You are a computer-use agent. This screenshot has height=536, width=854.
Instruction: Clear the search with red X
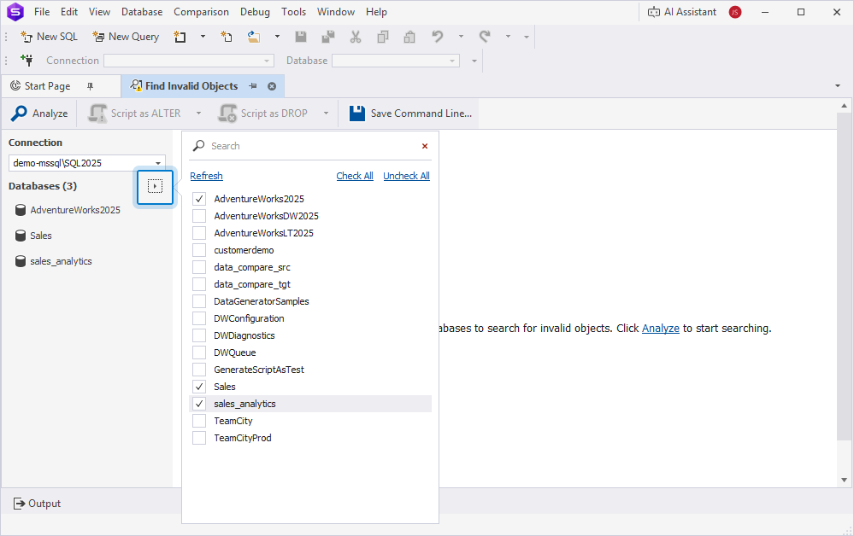(x=425, y=146)
